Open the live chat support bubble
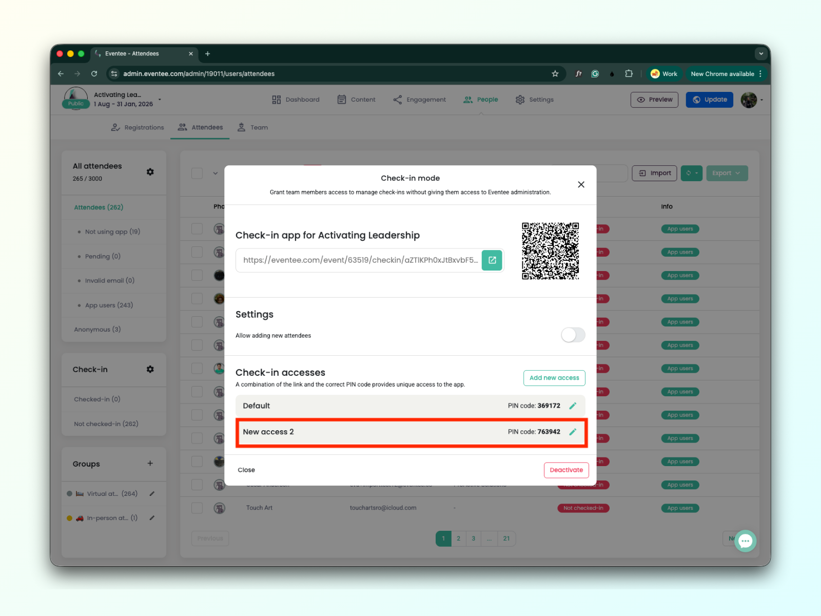The image size is (821, 616). [x=745, y=541]
